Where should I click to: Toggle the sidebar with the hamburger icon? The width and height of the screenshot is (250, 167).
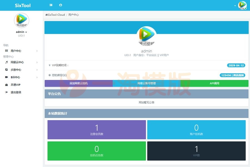coord(51,5)
